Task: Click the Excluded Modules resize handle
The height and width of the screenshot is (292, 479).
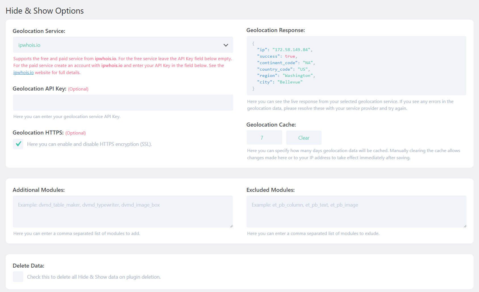Action: pos(465,226)
